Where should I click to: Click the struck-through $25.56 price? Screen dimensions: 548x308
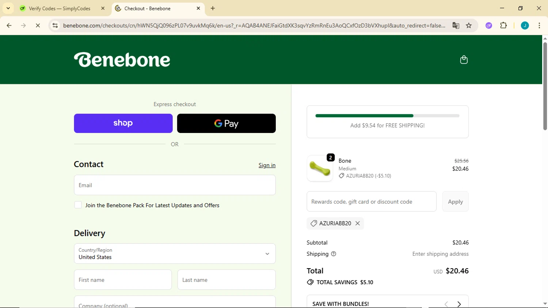(x=461, y=161)
